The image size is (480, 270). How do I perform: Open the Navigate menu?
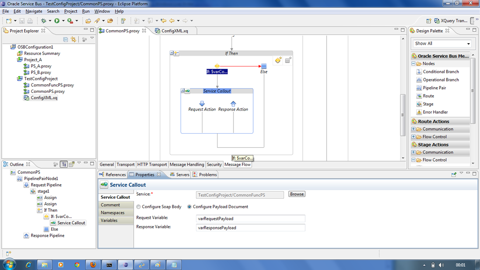[x=34, y=11]
